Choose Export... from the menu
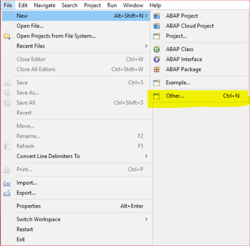This screenshot has width=250, height=246. [76, 193]
